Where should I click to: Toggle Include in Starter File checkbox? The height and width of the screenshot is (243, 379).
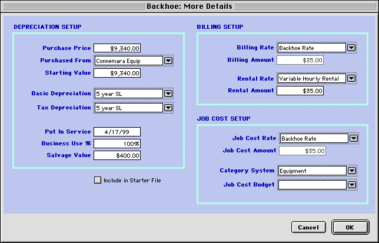[x=98, y=180]
